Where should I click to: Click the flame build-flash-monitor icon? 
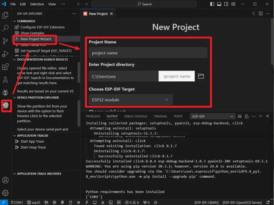103,202
